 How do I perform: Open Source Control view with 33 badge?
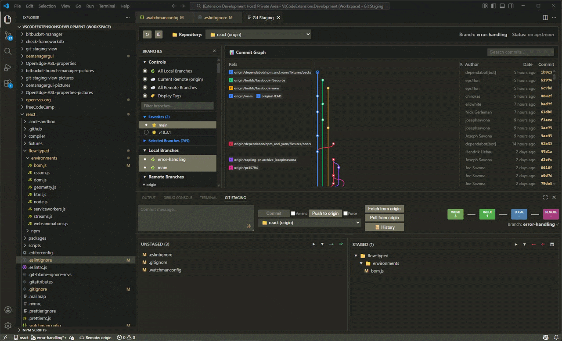point(7,36)
